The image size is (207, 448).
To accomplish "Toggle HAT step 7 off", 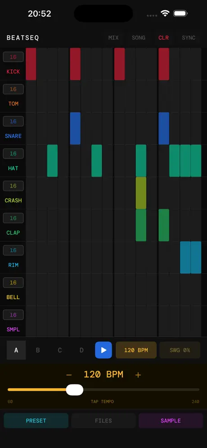I will coord(96,161).
